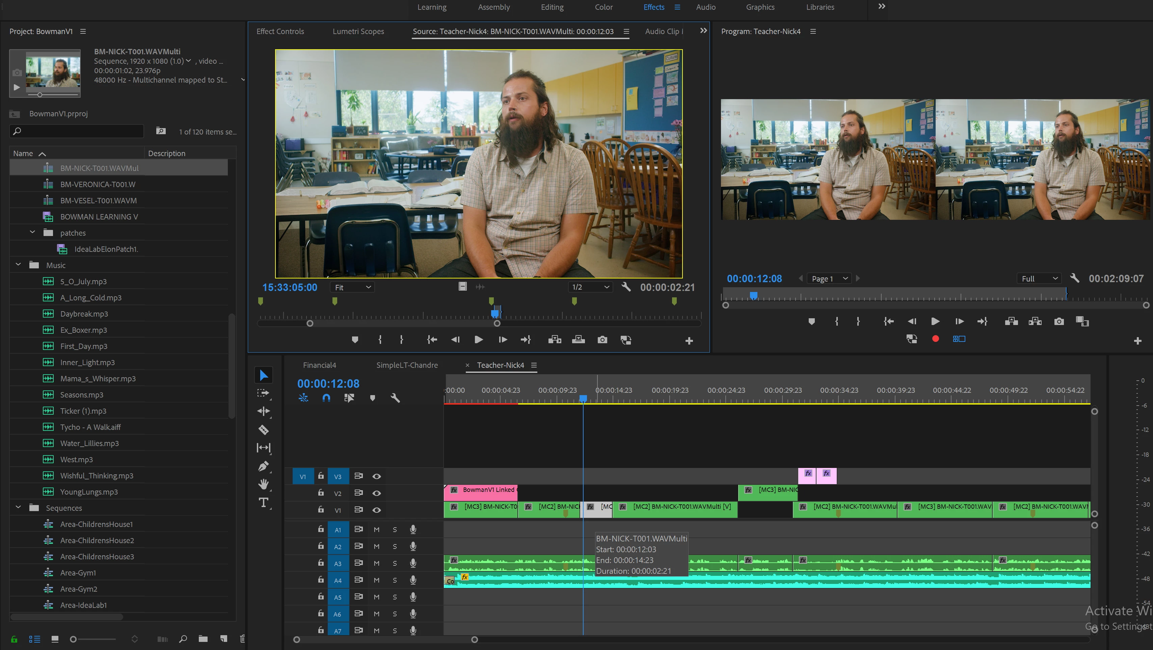Open the Financial4 sequence tab

coord(319,365)
